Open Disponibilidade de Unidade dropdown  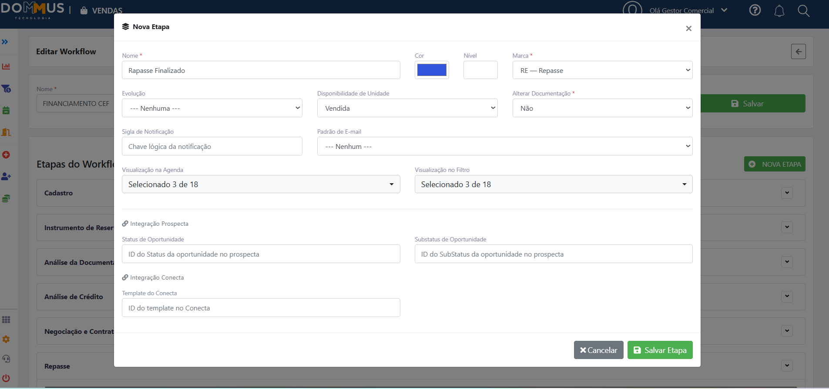pos(407,108)
